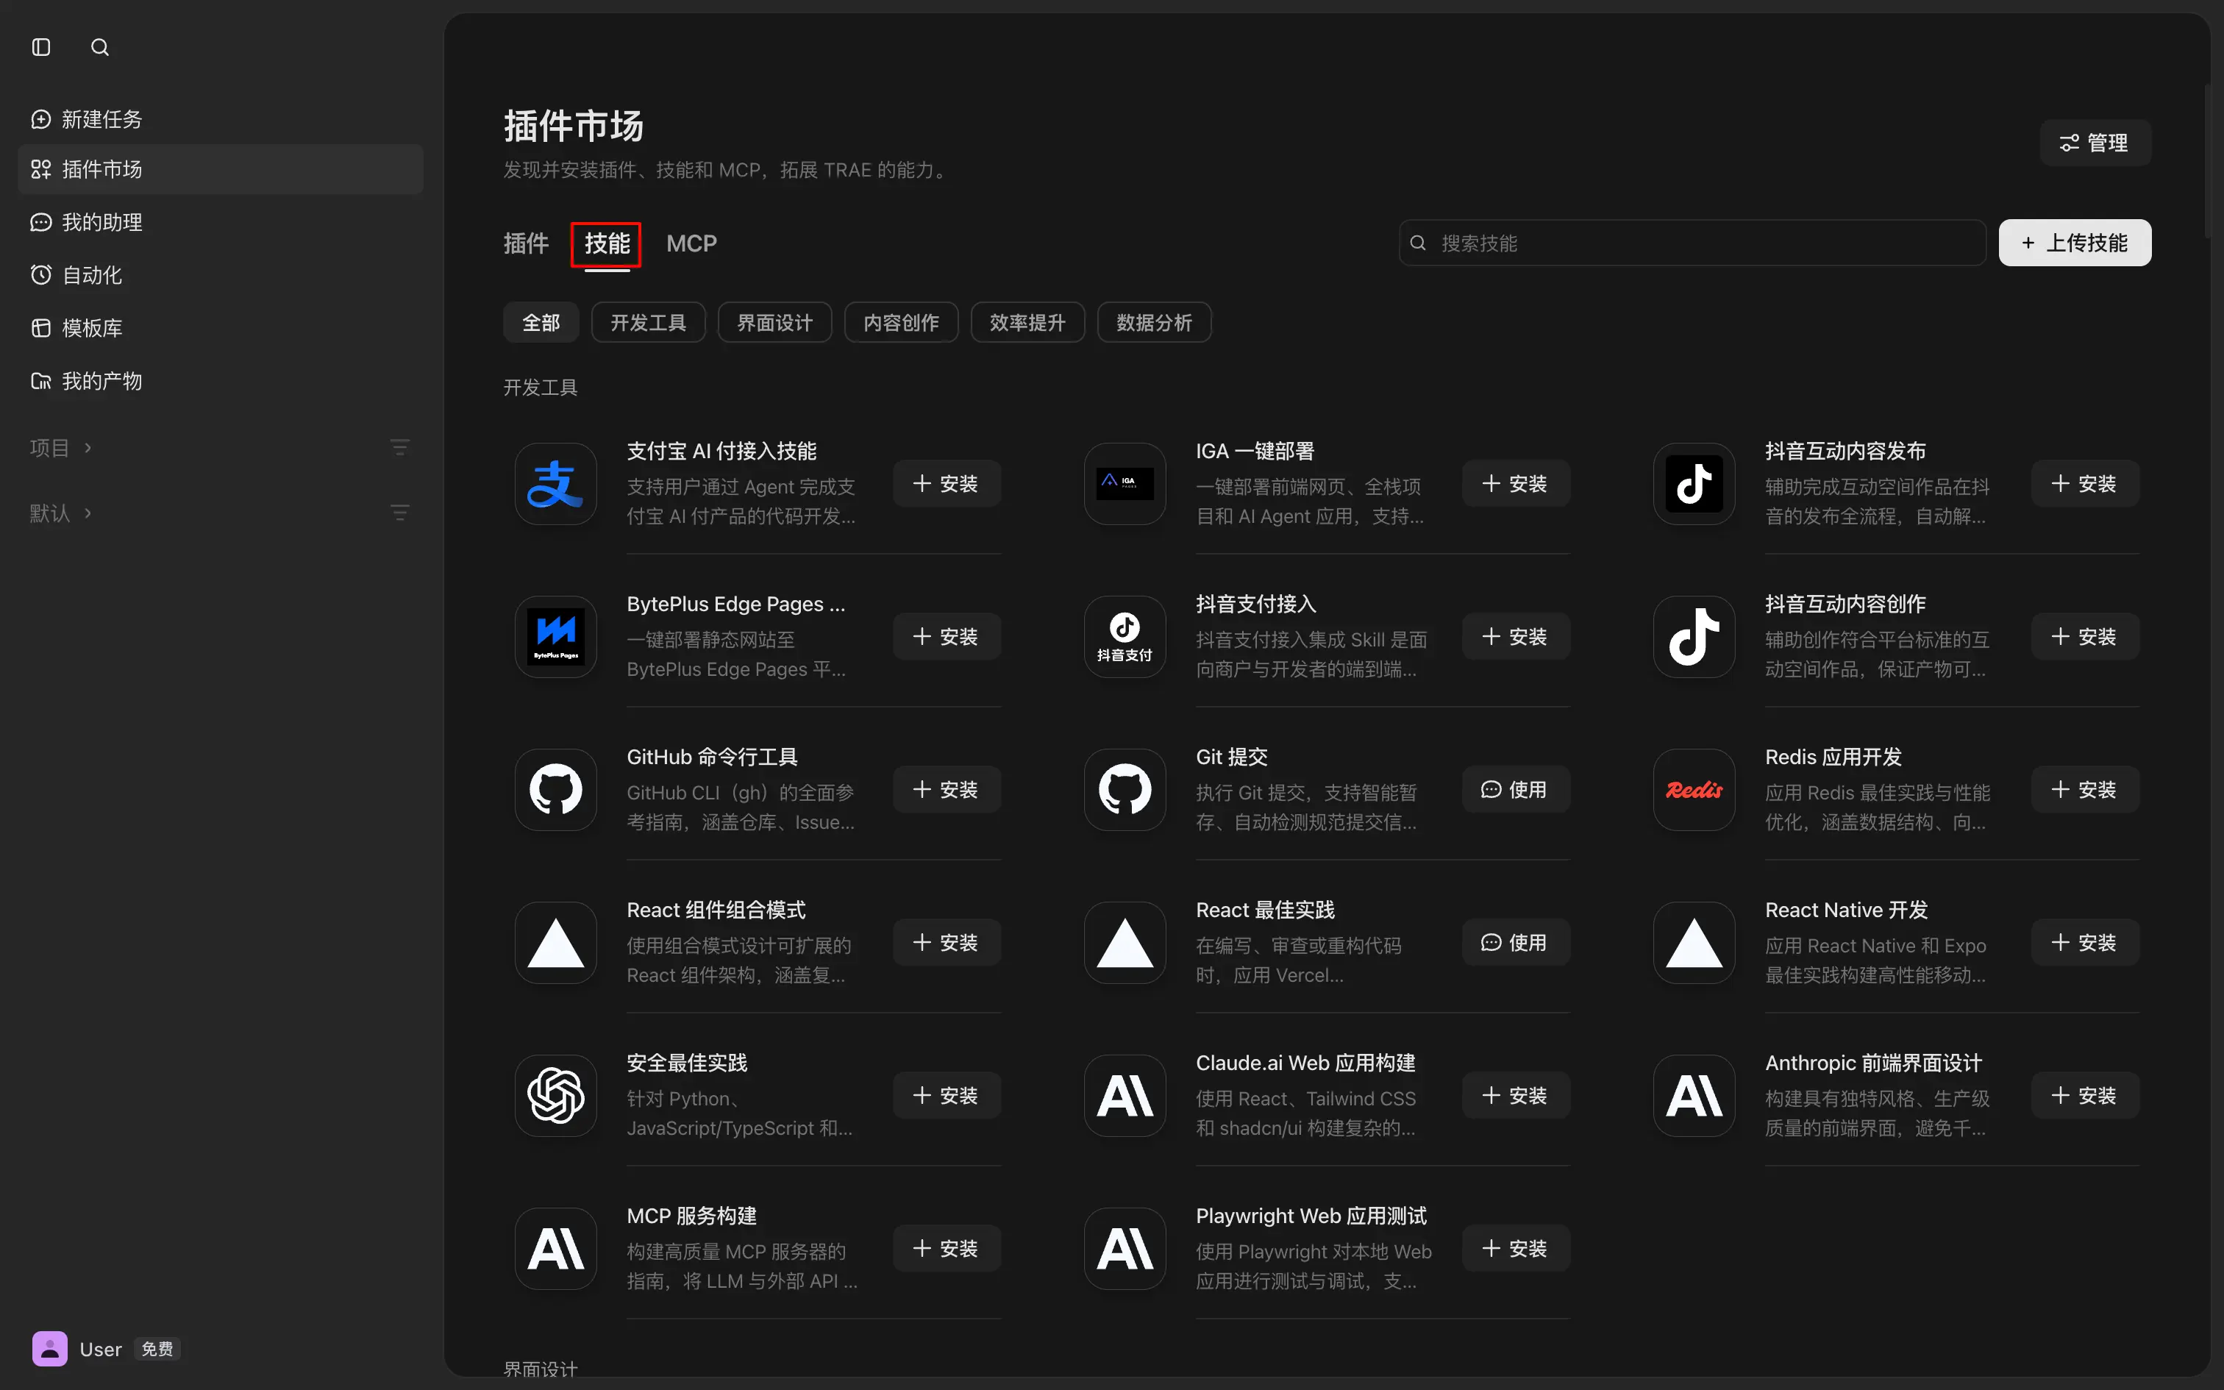Open the BytePlus Edge Pages icon
This screenshot has width=2224, height=1390.
[x=556, y=637]
